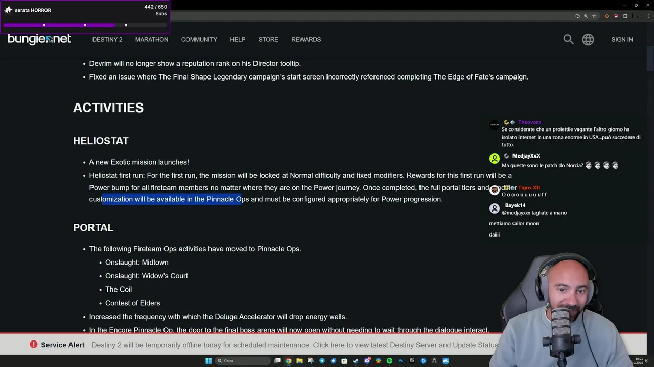Open the Snipping Tool taskbar icon

pyautogui.click(x=311, y=361)
